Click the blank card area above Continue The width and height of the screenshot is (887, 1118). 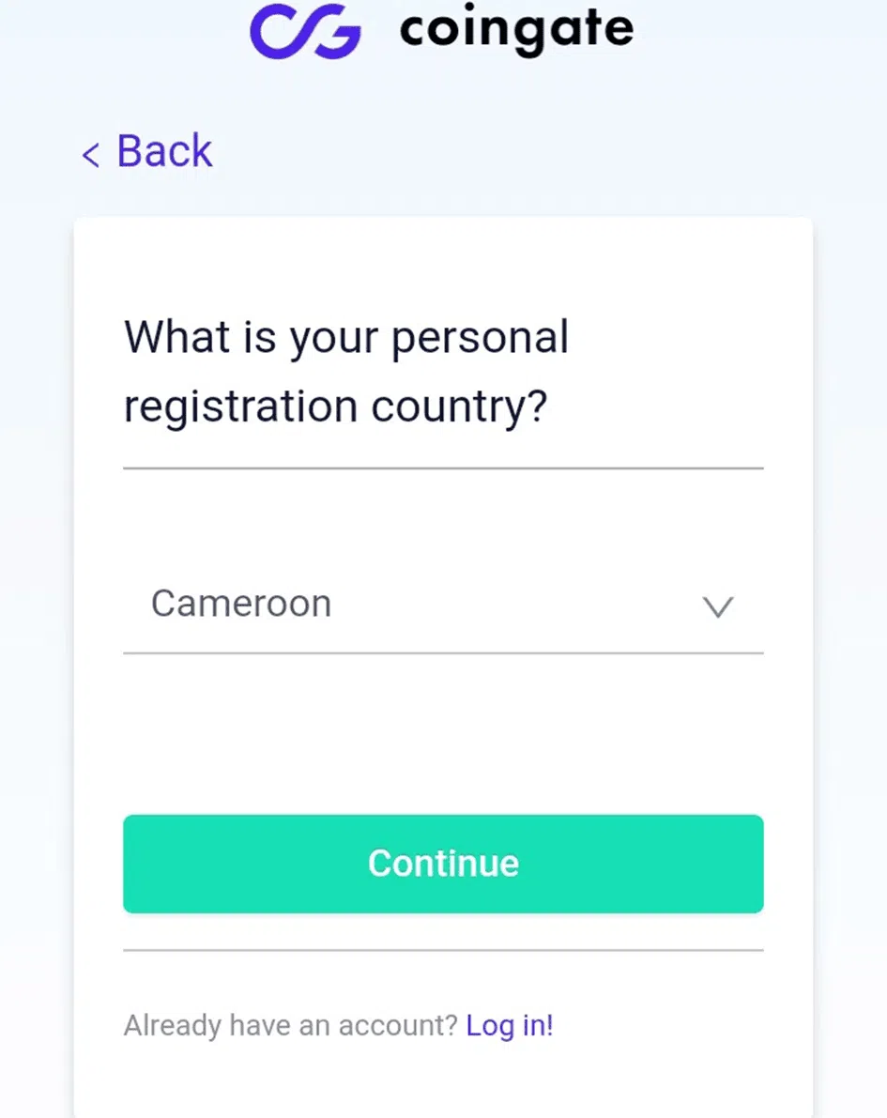pos(443,734)
